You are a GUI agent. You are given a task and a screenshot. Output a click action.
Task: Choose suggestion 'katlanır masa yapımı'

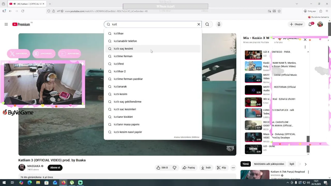153,125
